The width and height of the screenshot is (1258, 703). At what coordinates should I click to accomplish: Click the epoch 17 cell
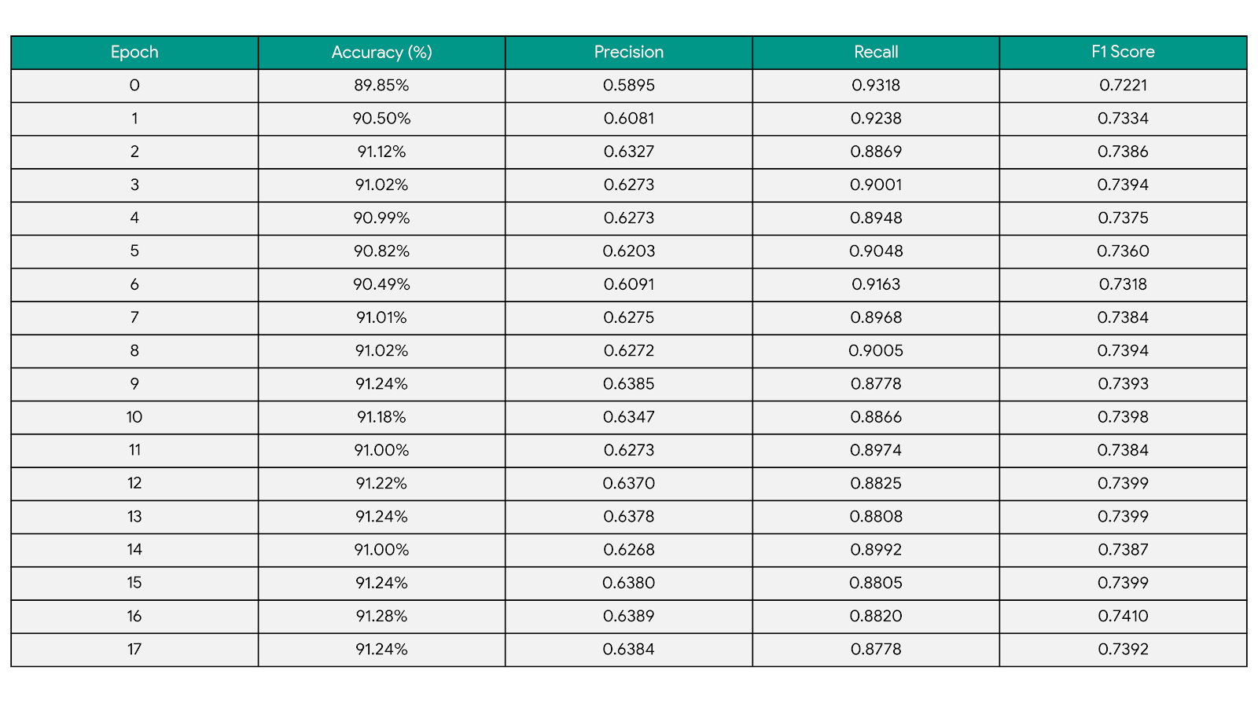134,650
